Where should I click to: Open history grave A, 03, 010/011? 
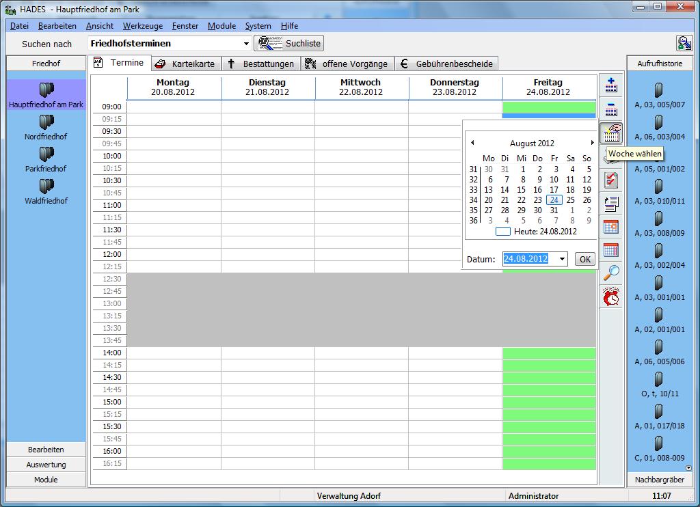tap(660, 192)
